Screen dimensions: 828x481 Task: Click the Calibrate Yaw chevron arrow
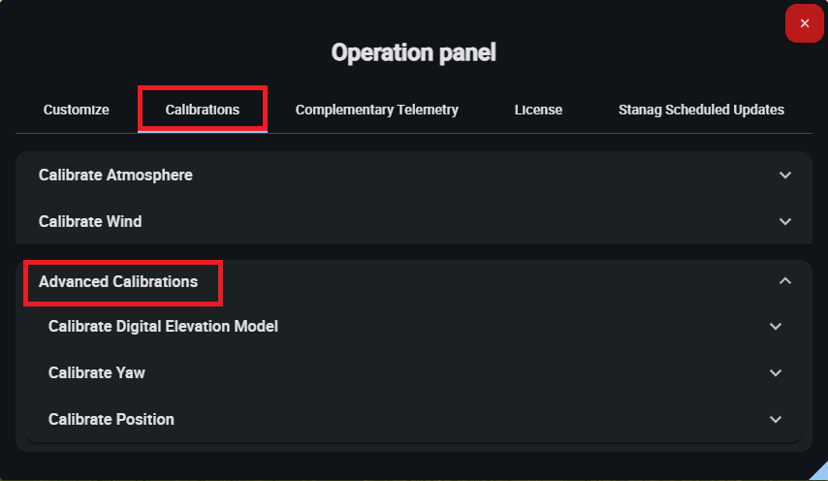tap(776, 373)
